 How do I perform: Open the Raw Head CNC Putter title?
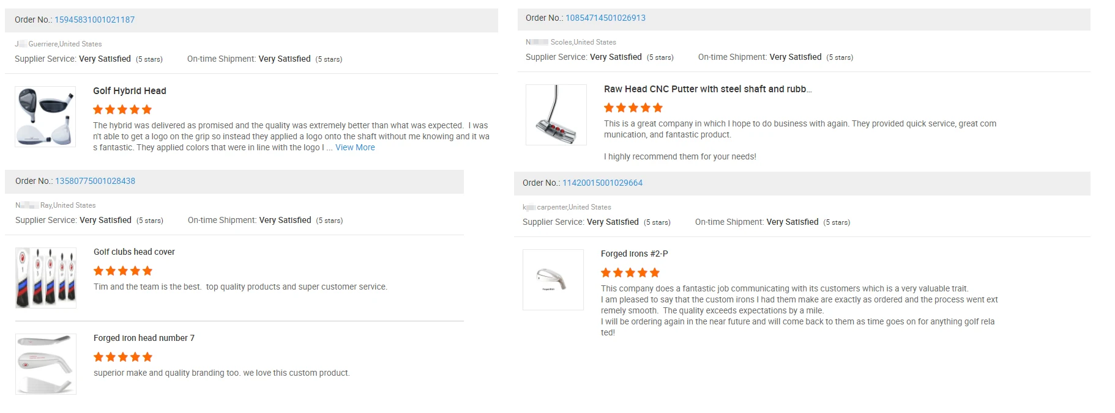707,89
